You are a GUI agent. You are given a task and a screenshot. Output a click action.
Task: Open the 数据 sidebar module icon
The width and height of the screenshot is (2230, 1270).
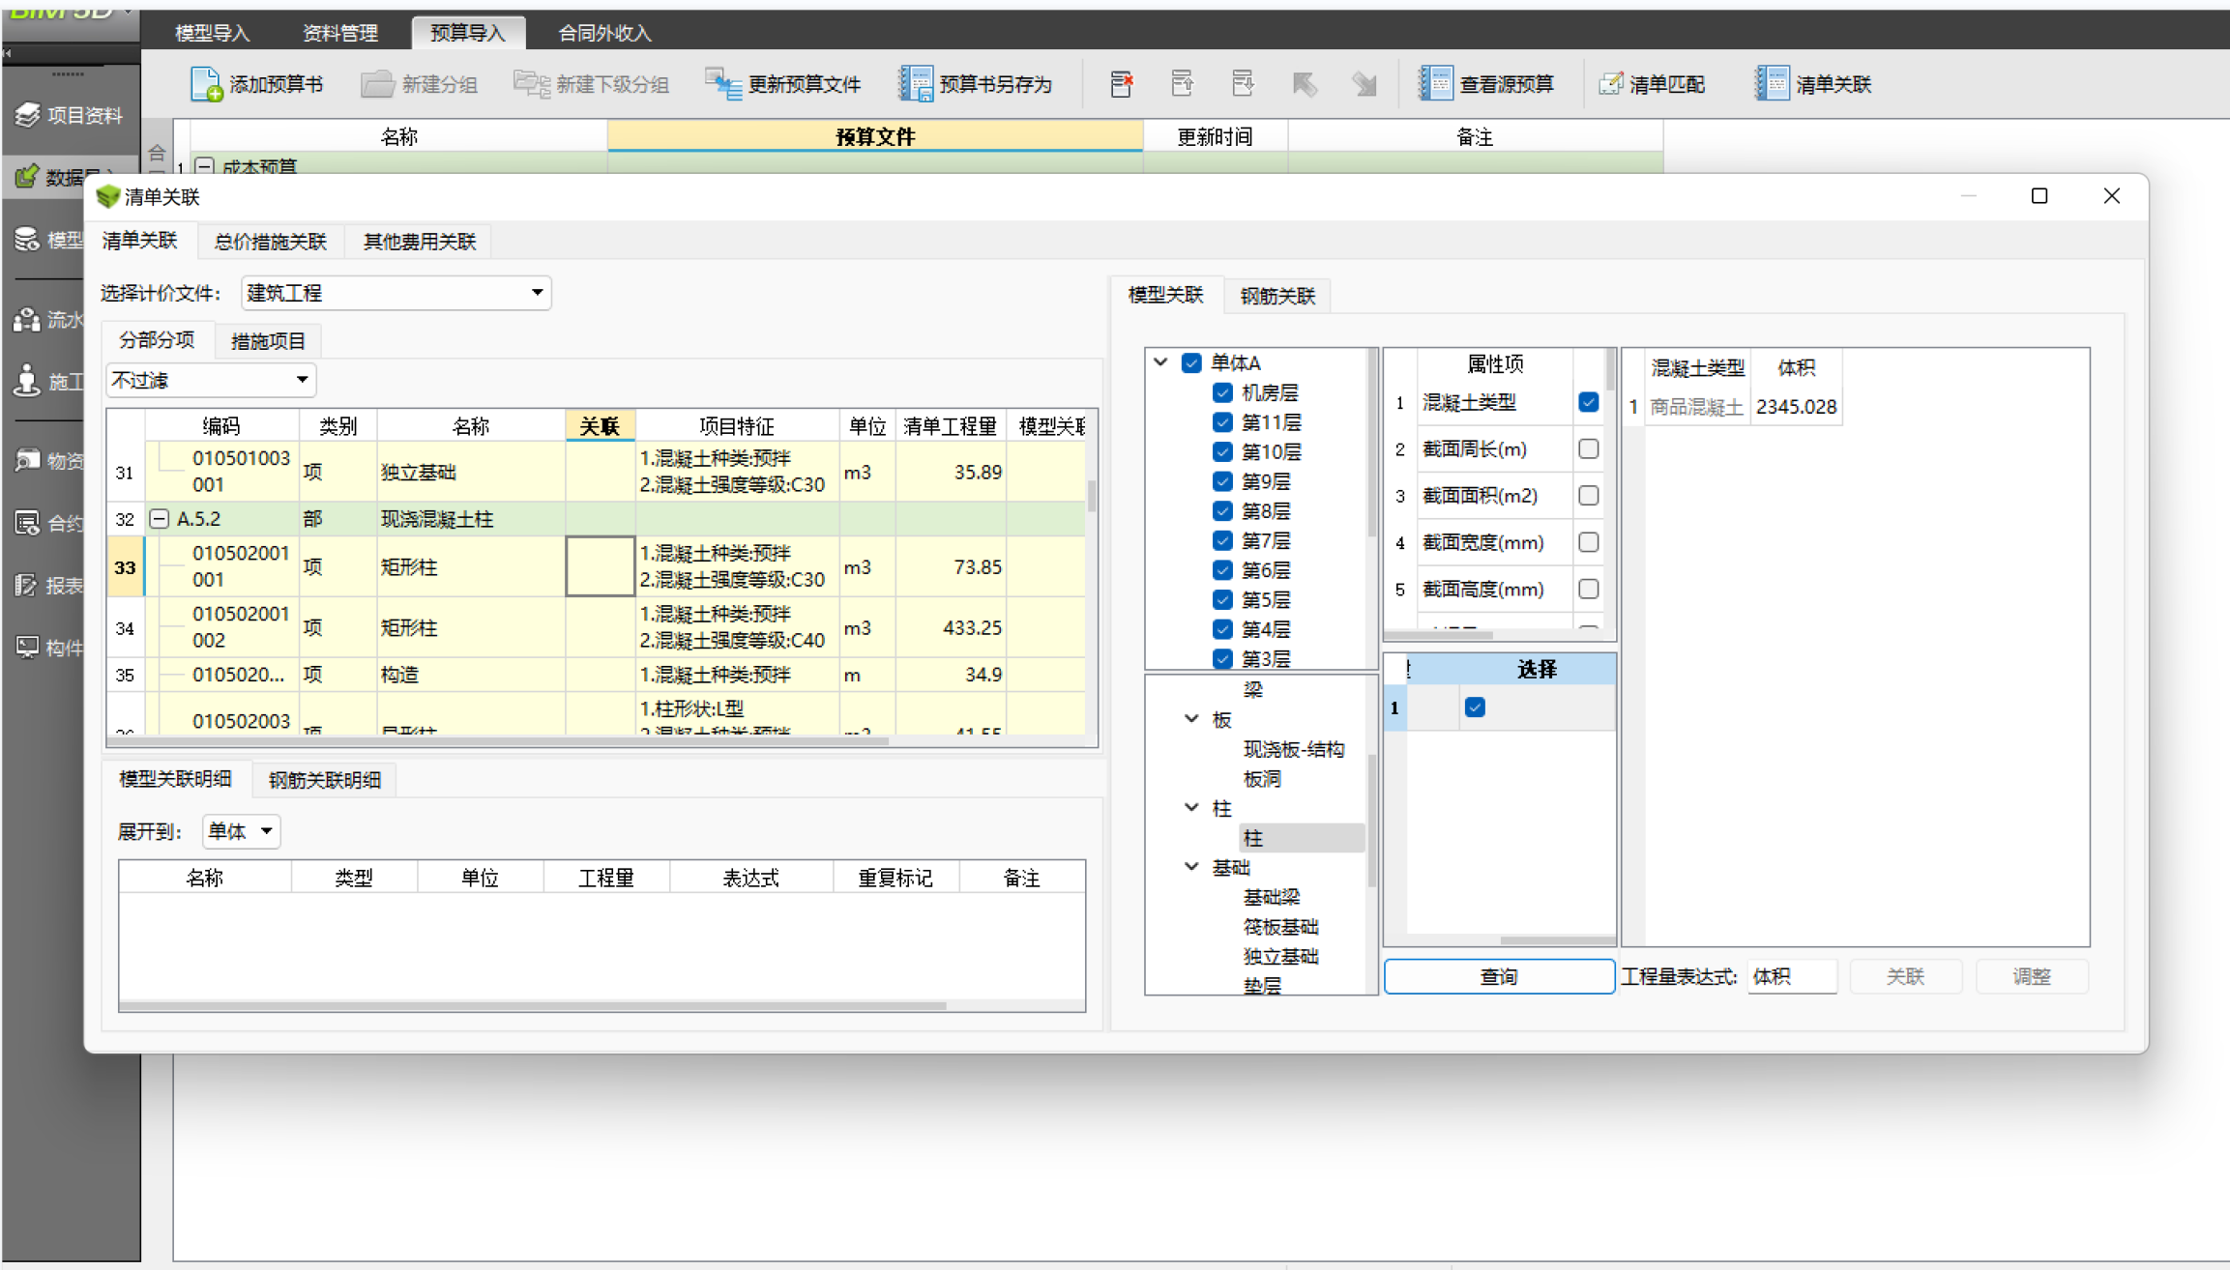[x=27, y=176]
